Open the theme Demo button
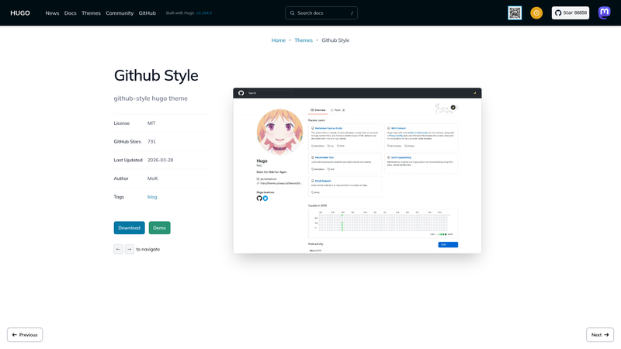The image size is (621, 349). click(x=160, y=228)
